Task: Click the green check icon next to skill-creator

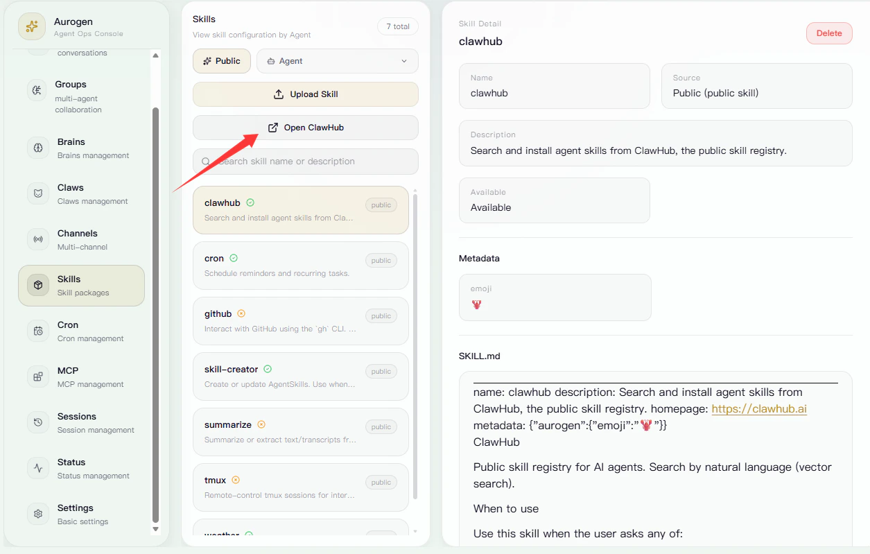Action: pos(268,369)
